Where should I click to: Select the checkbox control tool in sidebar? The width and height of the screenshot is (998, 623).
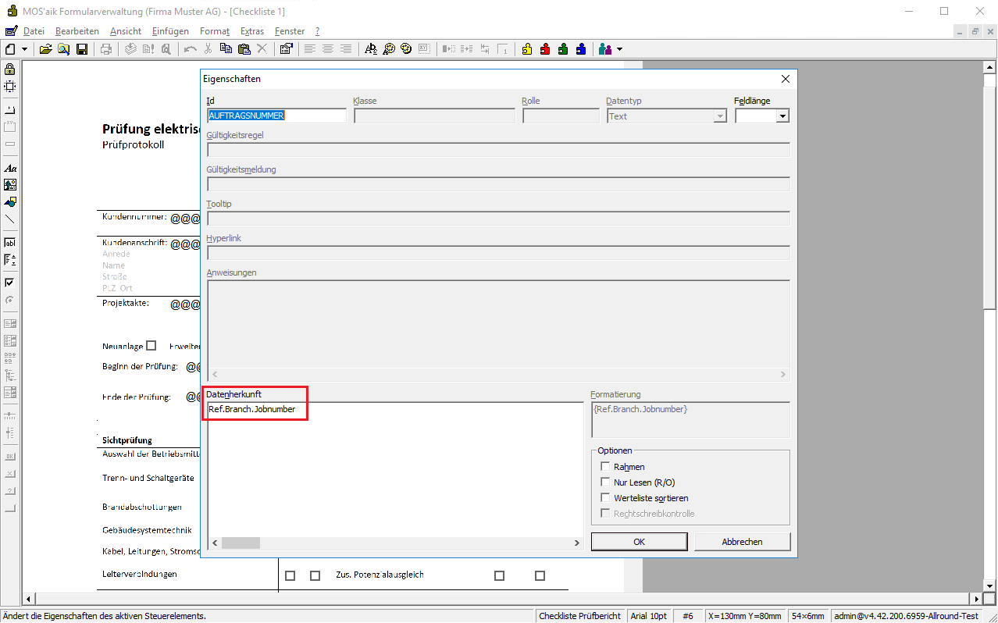10,283
